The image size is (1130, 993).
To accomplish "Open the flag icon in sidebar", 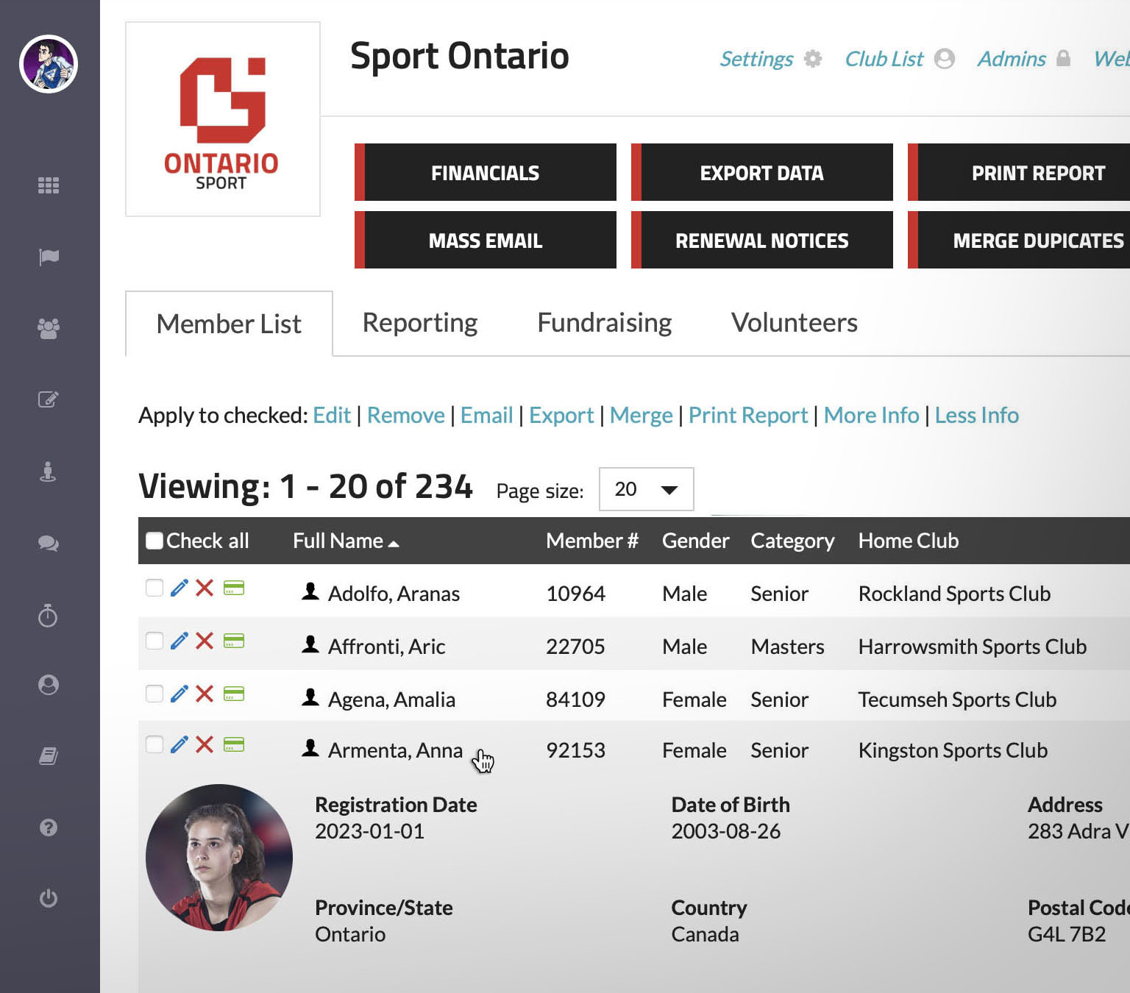I will click(x=49, y=257).
